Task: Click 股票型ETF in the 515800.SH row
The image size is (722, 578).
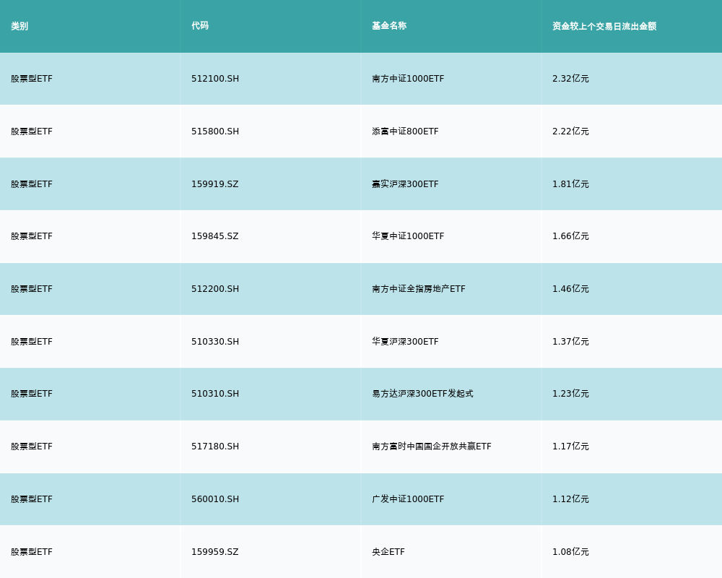Action: pos(32,131)
